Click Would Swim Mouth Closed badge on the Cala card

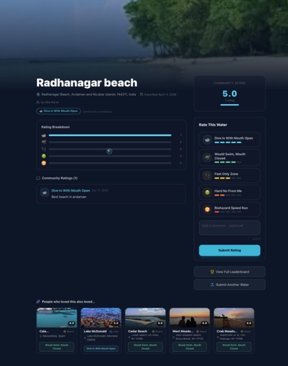click(x=57, y=347)
